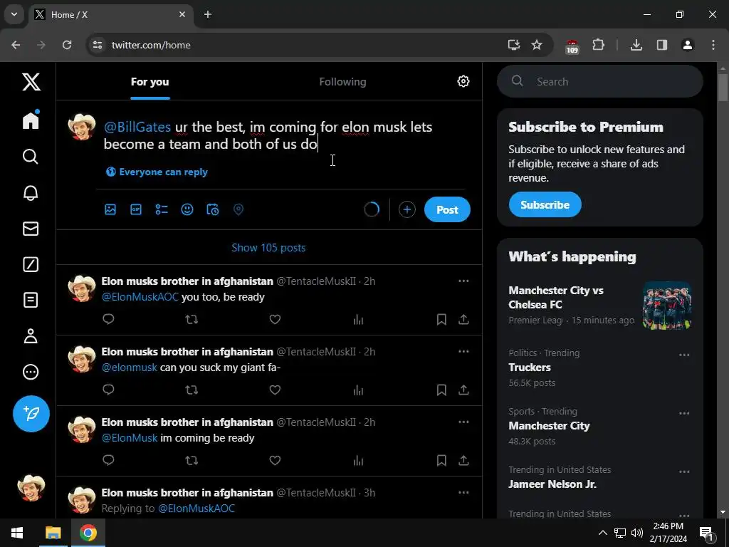Open Grok slash icon in sidebar
Screen dimensions: 729x547
pos(31,264)
